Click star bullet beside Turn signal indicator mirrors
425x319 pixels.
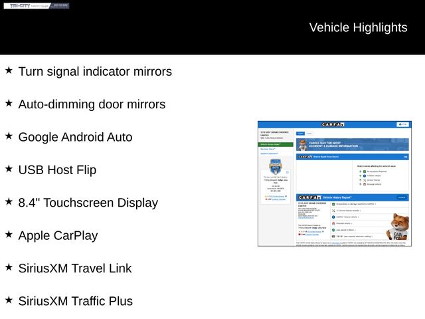click(9, 70)
